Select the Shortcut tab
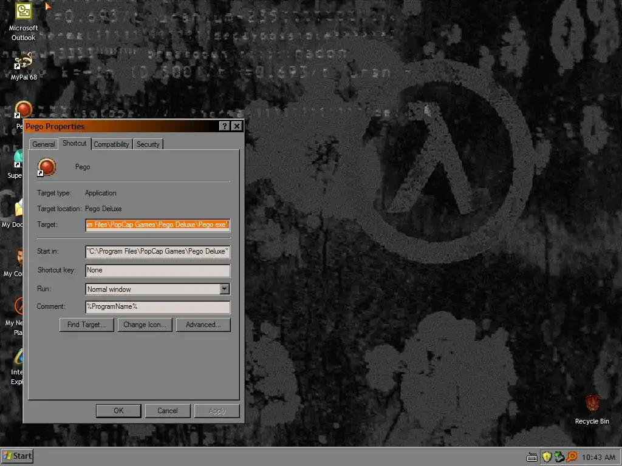This screenshot has height=466, width=622. 75,143
